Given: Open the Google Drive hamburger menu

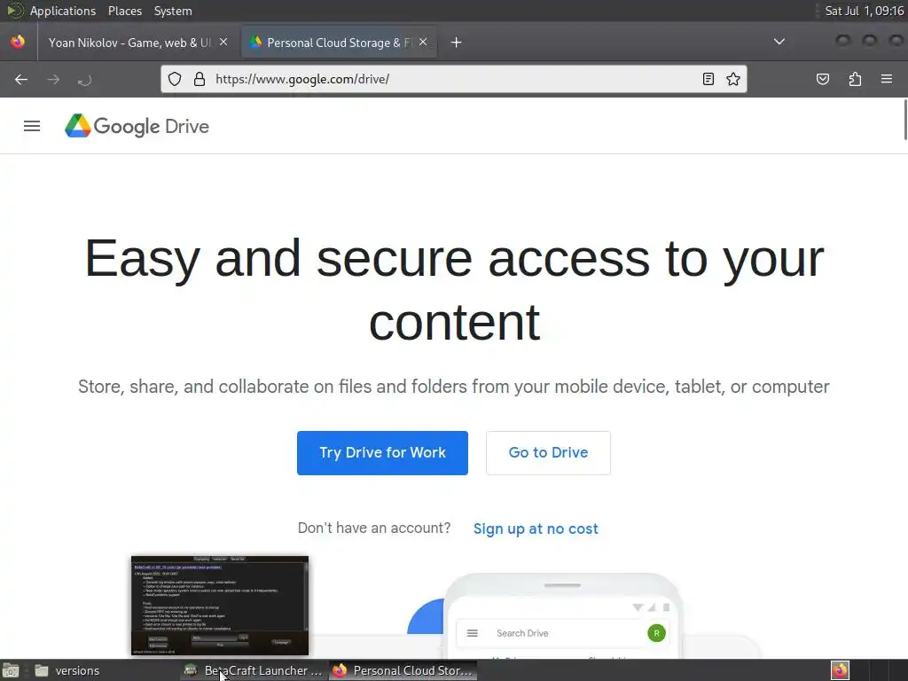Looking at the screenshot, I should coord(32,126).
